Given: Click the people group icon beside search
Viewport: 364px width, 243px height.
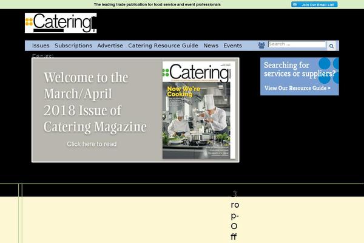Looking at the screenshot, I should 261,45.
